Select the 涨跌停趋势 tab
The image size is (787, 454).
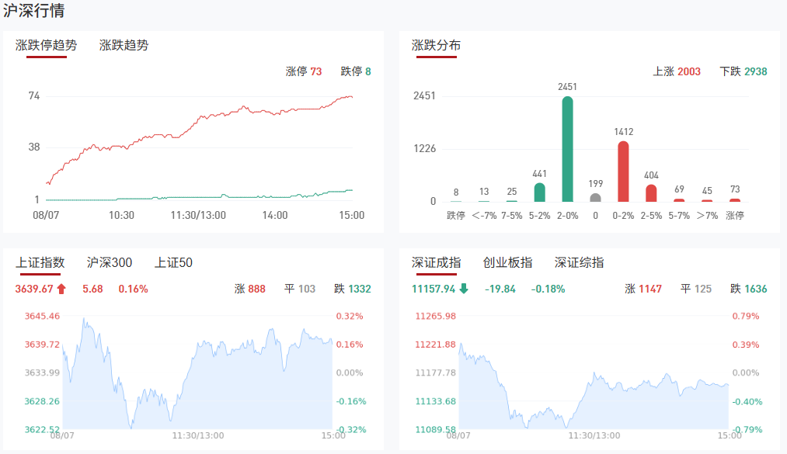coord(47,45)
